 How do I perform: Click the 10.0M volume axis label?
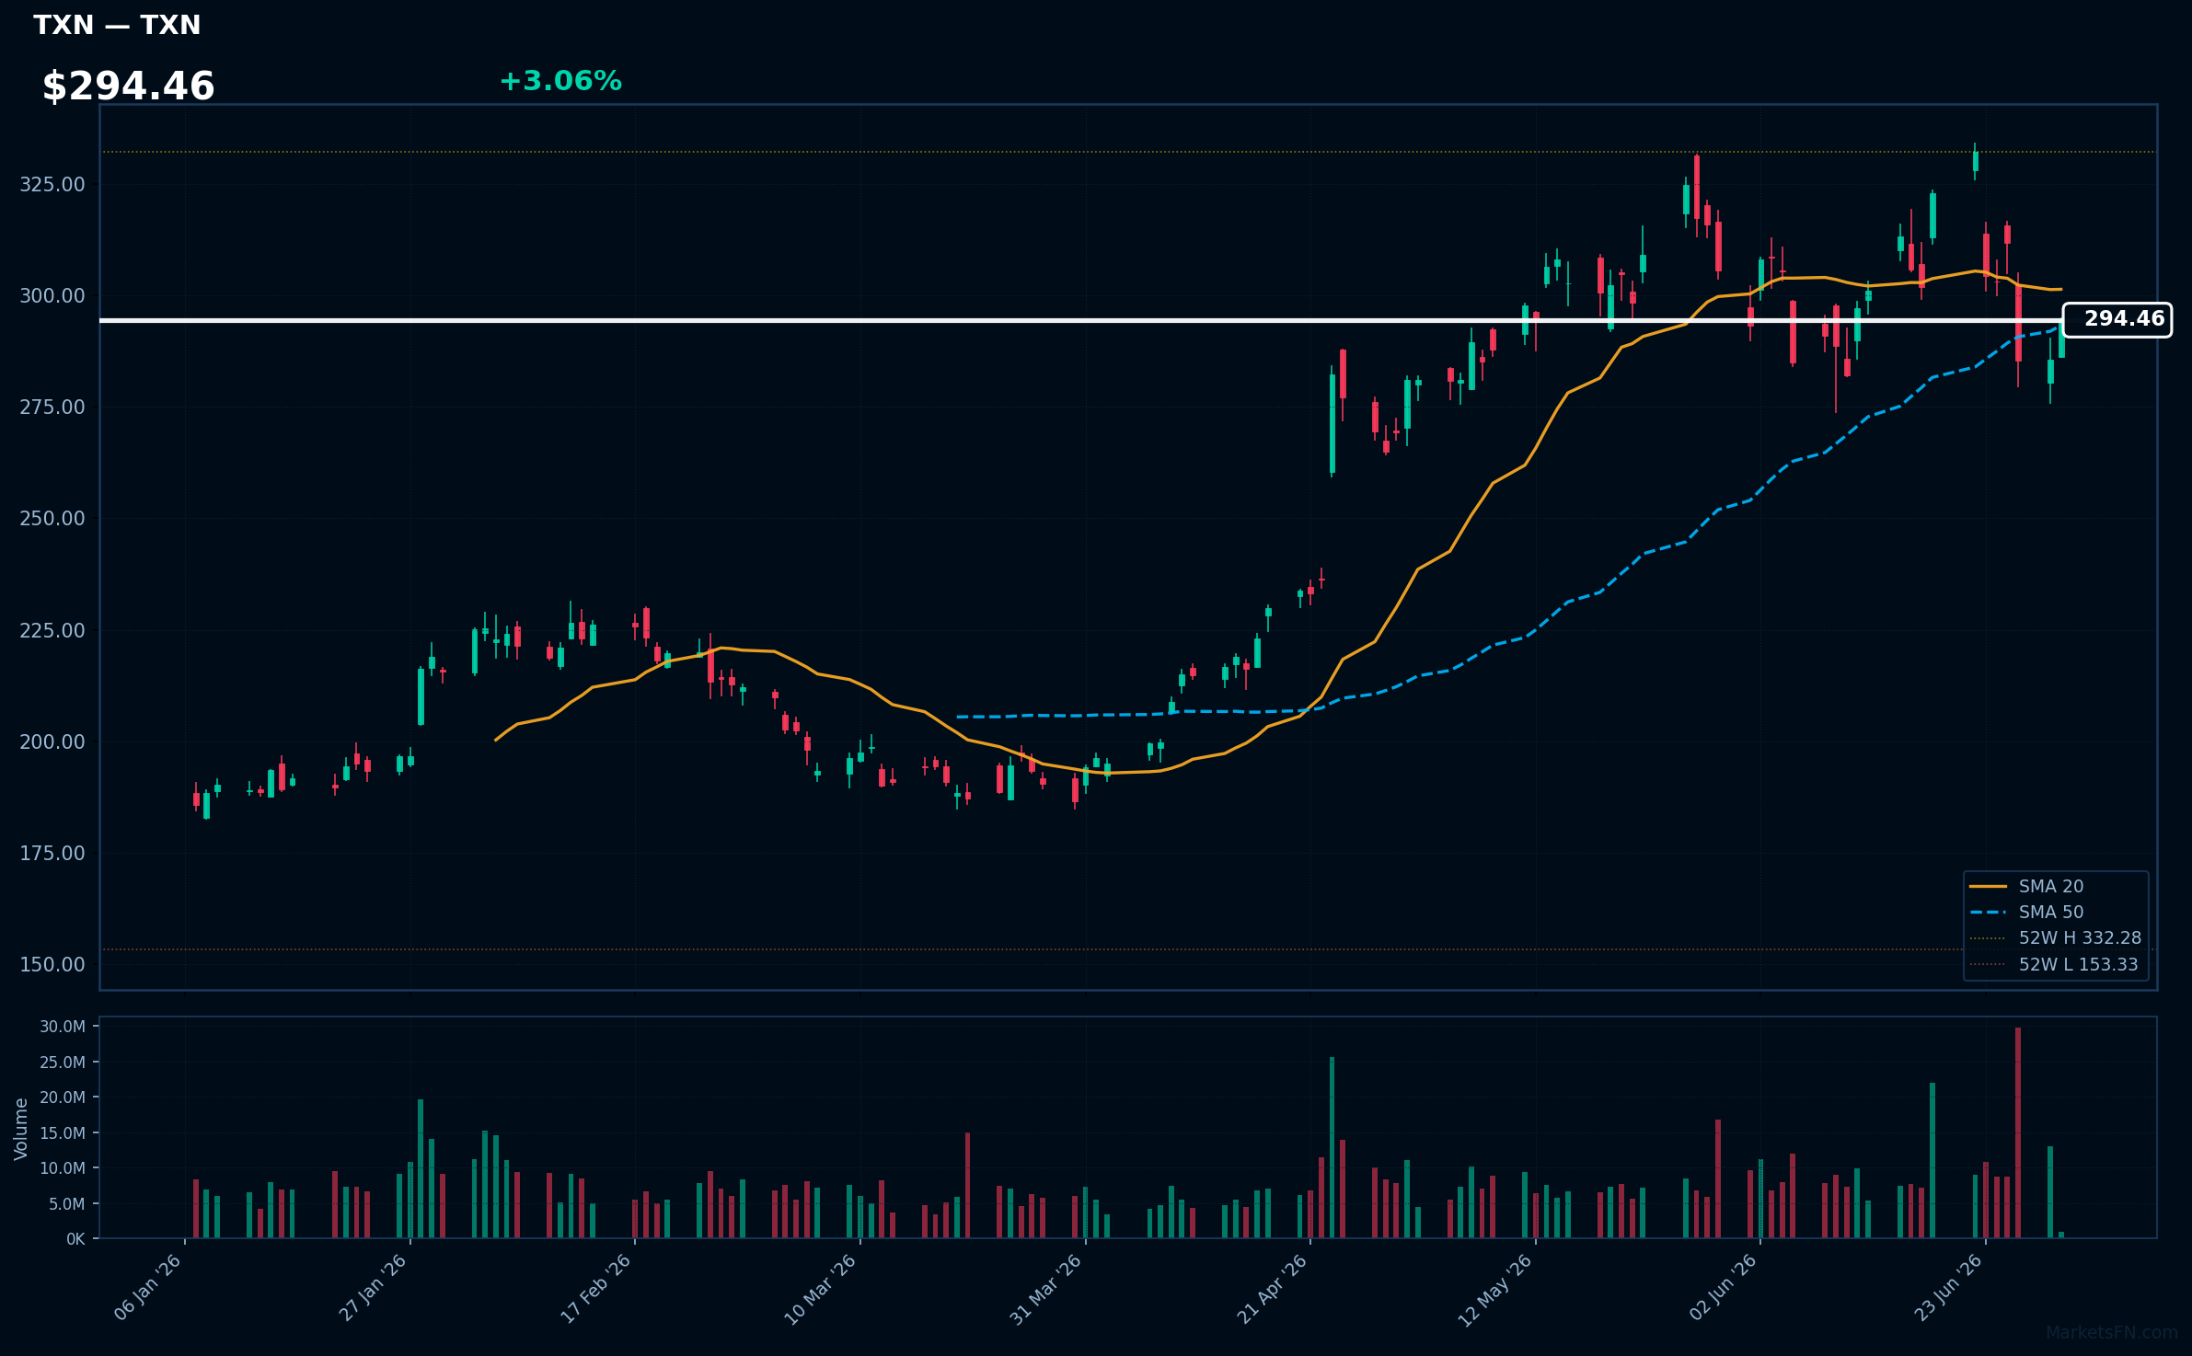[x=63, y=1168]
